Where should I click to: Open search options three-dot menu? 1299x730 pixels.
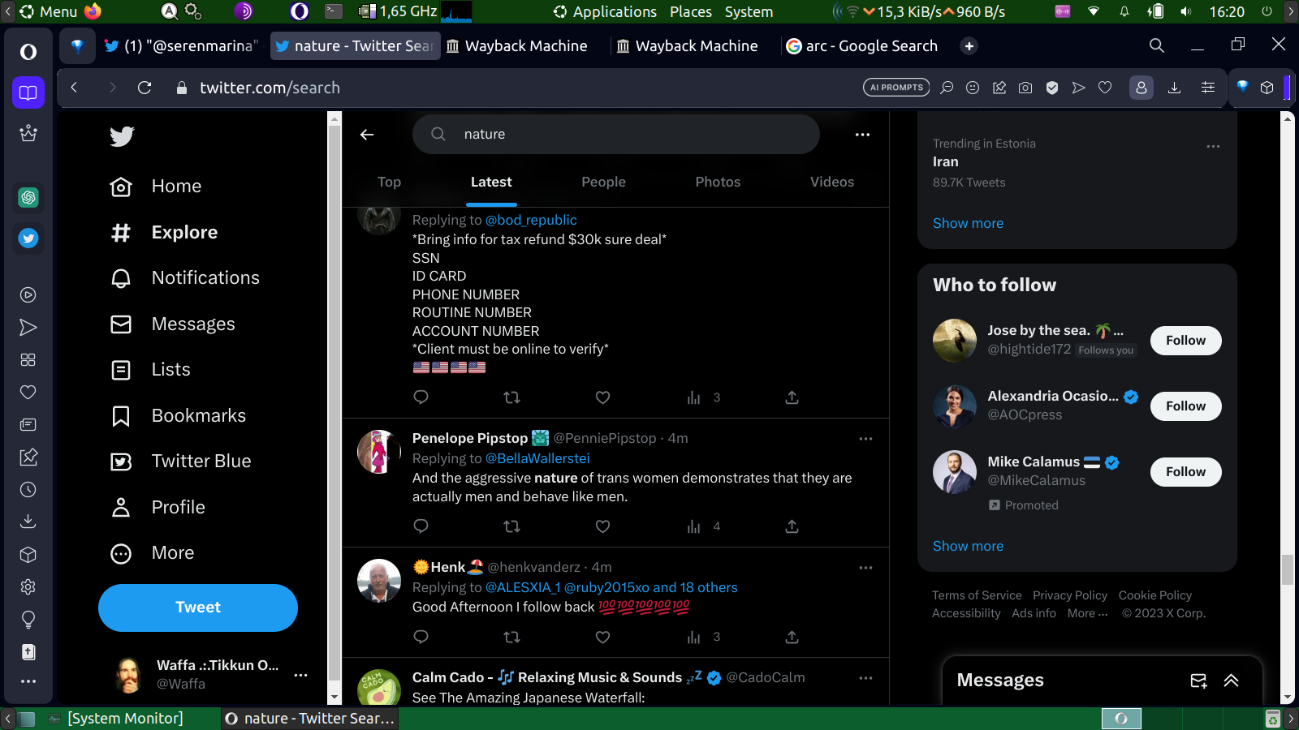point(862,135)
